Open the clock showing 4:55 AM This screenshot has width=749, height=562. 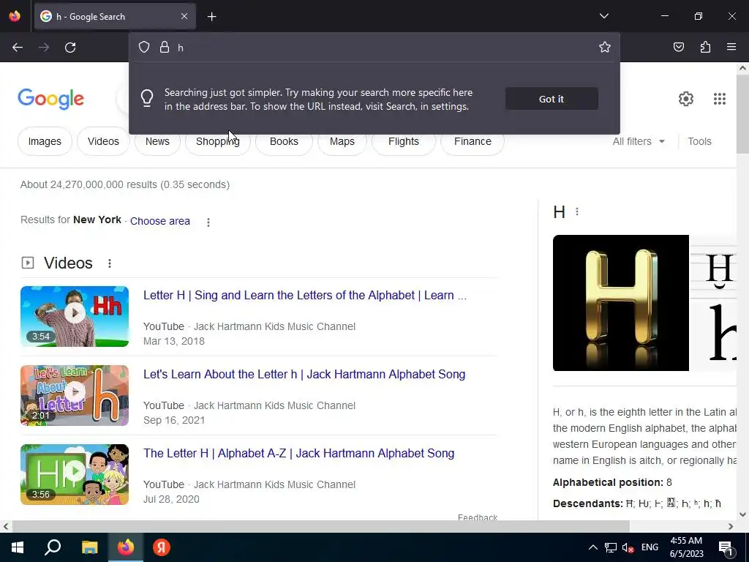click(x=686, y=547)
